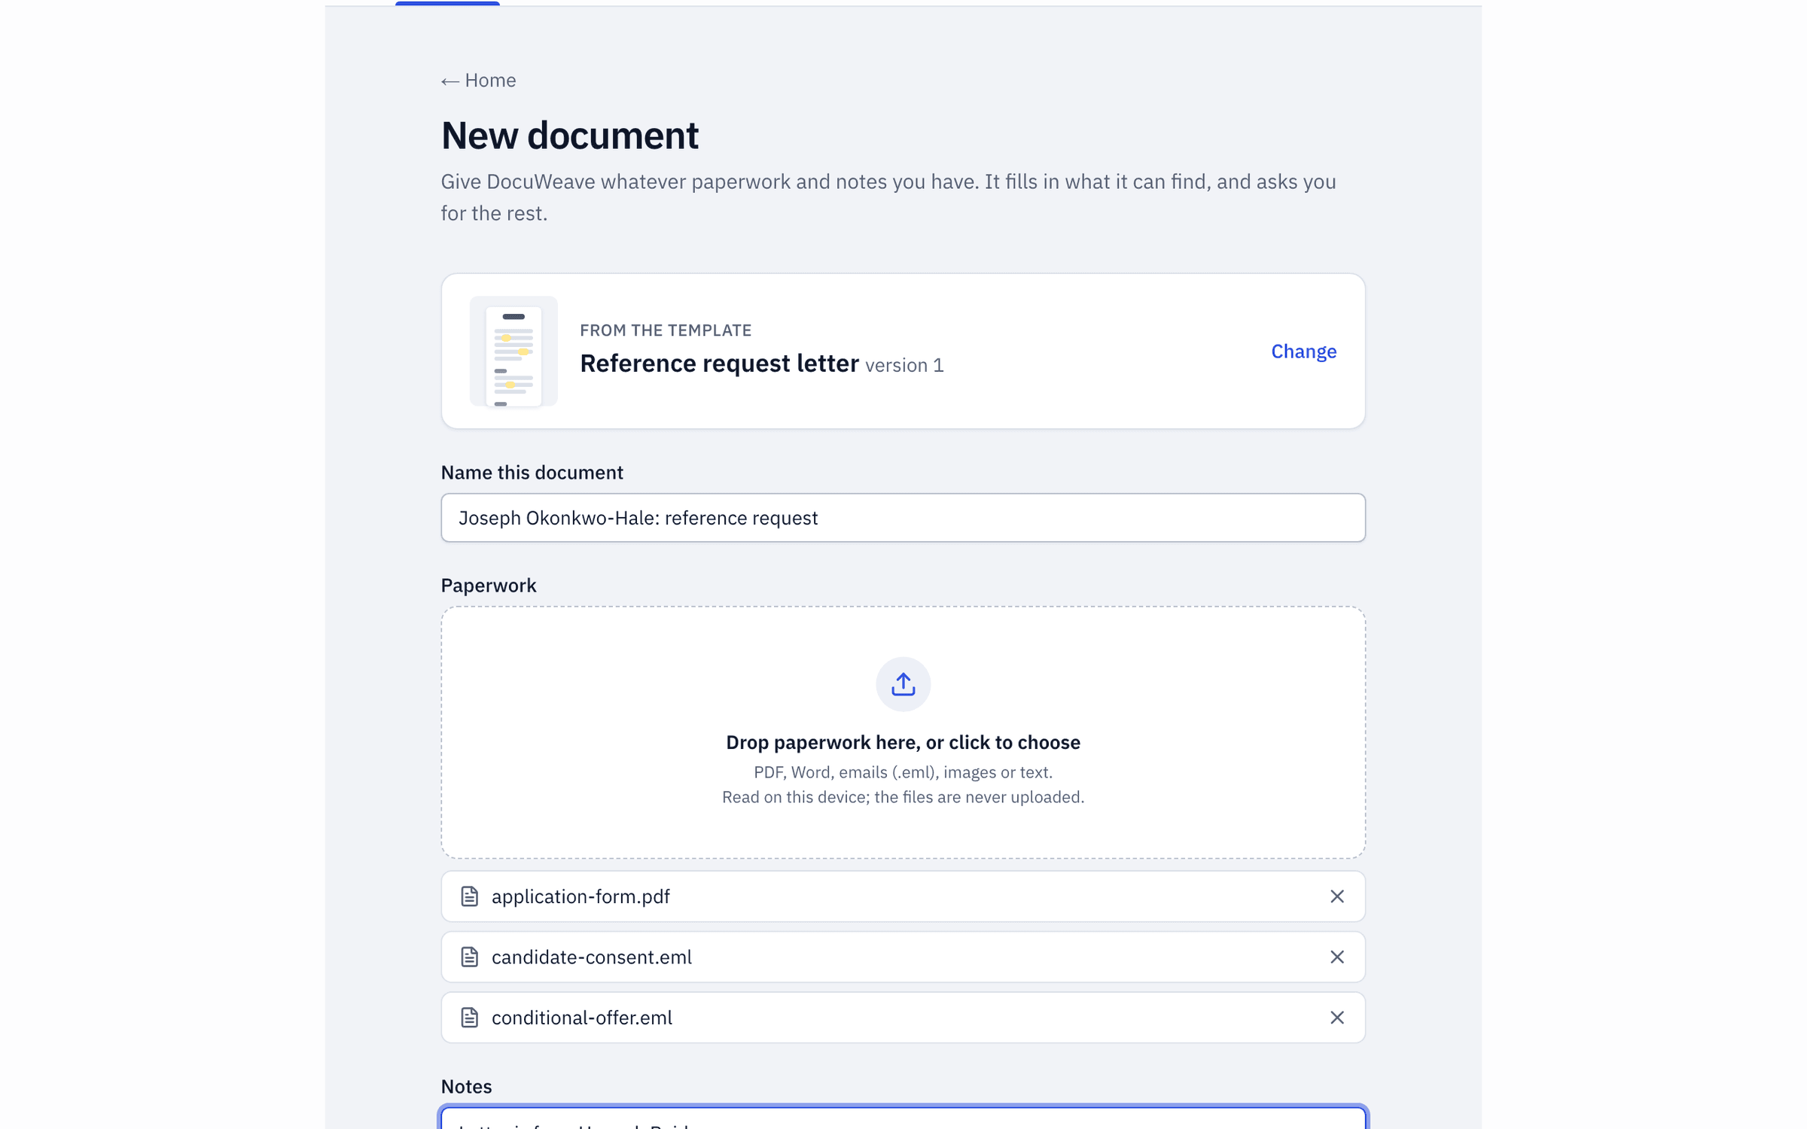1807x1129 pixels.
Task: Click into the Notes text area
Action: click(x=903, y=1118)
